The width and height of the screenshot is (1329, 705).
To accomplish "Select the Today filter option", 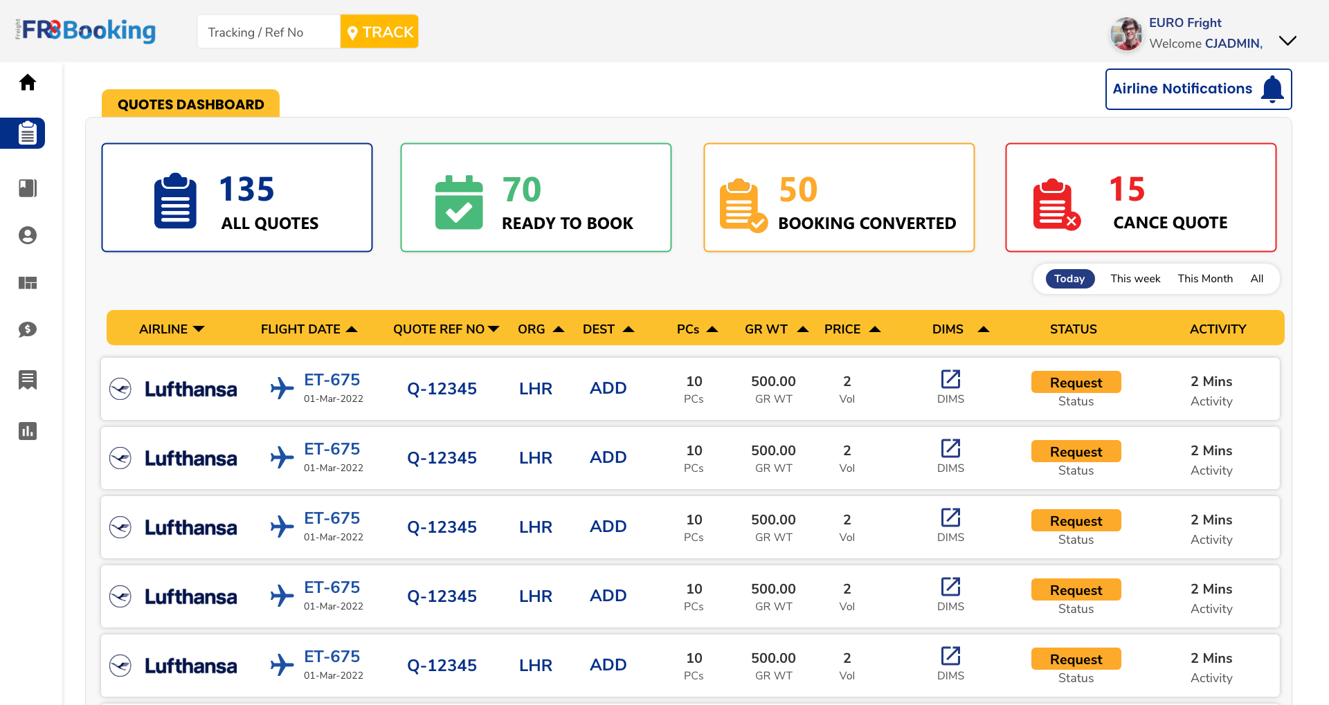I will [1069, 279].
